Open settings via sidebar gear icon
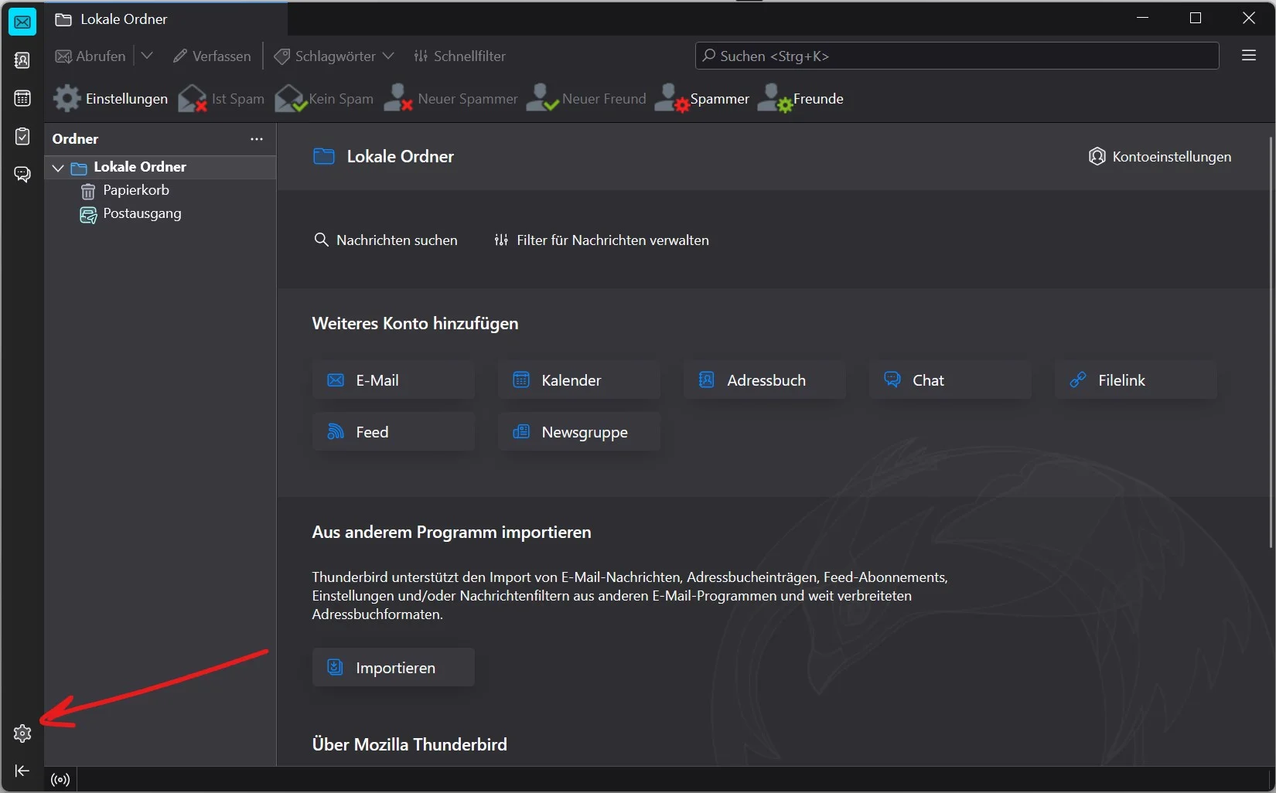Image resolution: width=1276 pixels, height=793 pixels. (22, 733)
